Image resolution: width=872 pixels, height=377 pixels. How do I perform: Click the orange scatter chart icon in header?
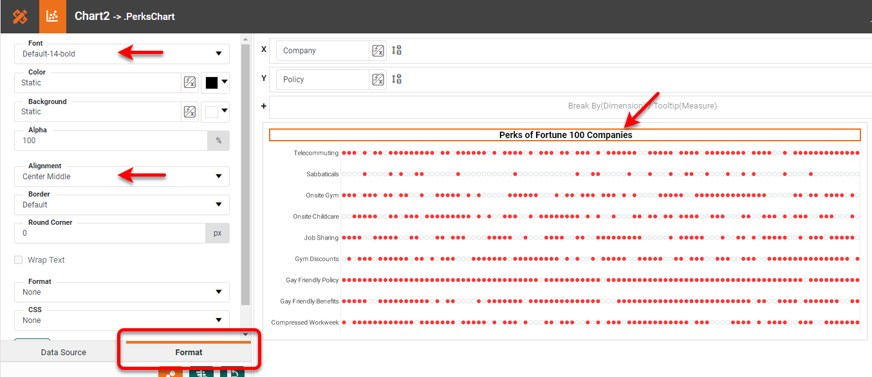tap(53, 17)
